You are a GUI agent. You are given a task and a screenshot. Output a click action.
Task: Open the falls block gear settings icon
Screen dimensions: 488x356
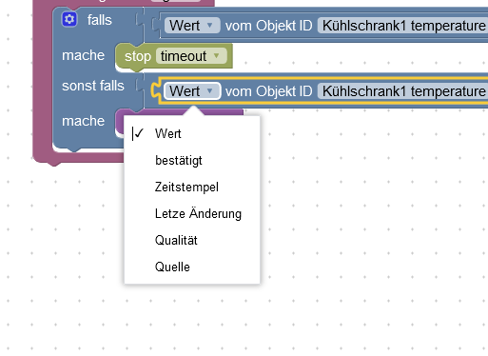pos(69,19)
